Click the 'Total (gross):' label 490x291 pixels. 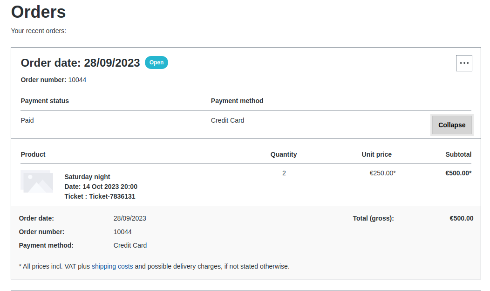[374, 218]
